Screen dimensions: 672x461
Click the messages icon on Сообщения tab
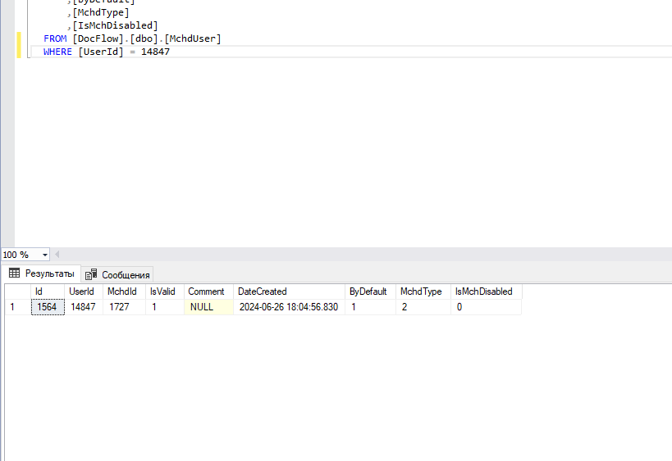(x=91, y=274)
